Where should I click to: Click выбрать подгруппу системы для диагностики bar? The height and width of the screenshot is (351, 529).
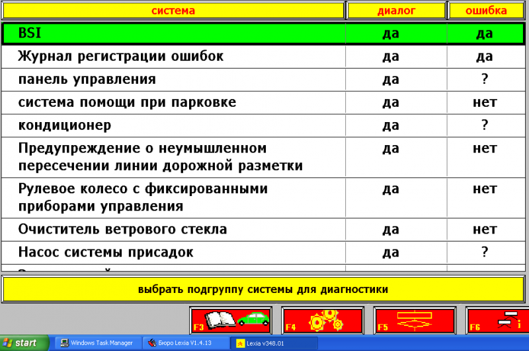tap(263, 290)
